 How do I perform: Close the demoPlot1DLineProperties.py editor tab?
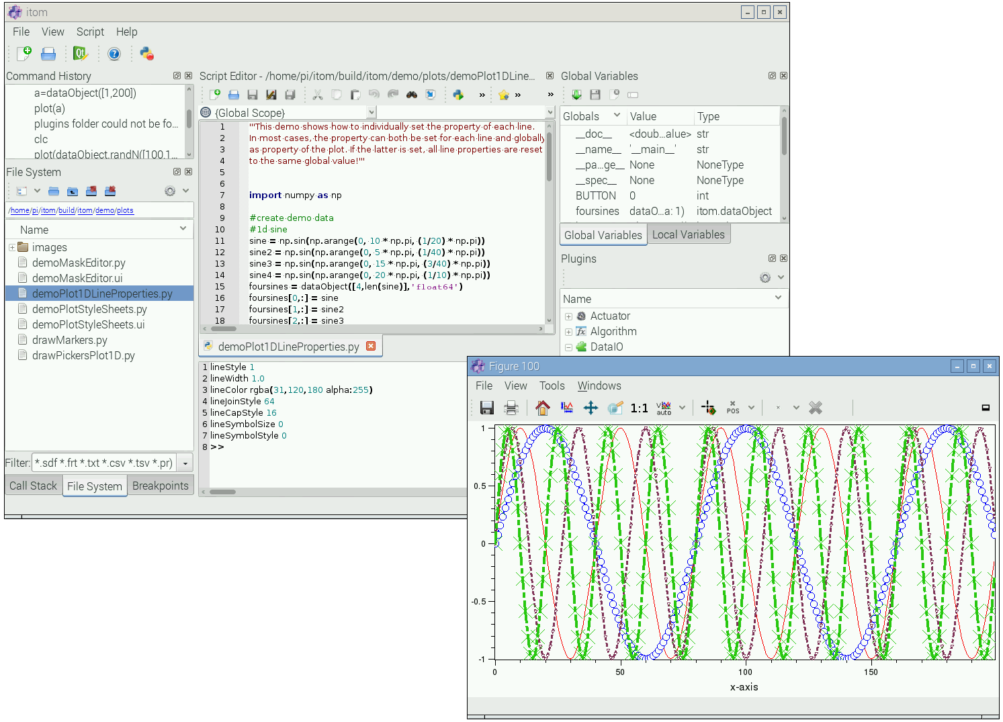click(371, 346)
